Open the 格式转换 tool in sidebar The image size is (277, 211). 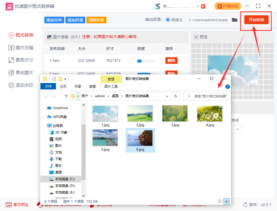pos(21,35)
